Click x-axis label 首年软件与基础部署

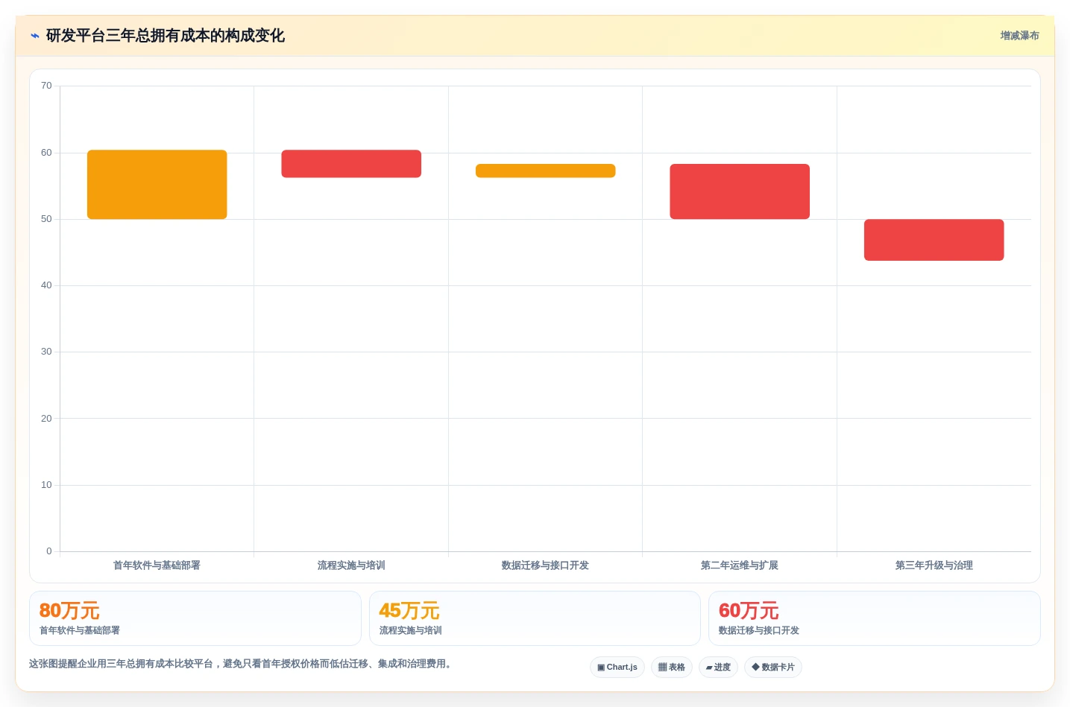click(157, 565)
